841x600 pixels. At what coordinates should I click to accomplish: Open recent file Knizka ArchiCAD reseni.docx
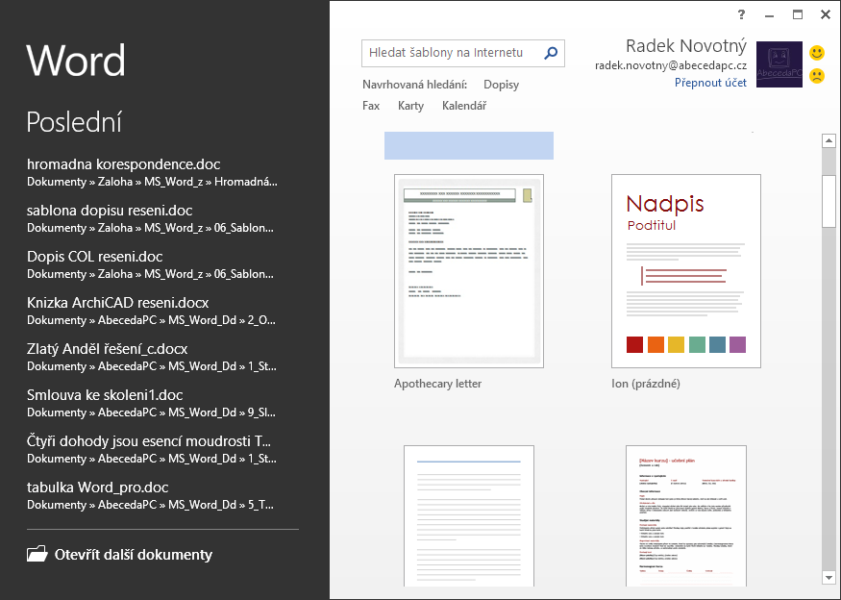click(x=151, y=311)
